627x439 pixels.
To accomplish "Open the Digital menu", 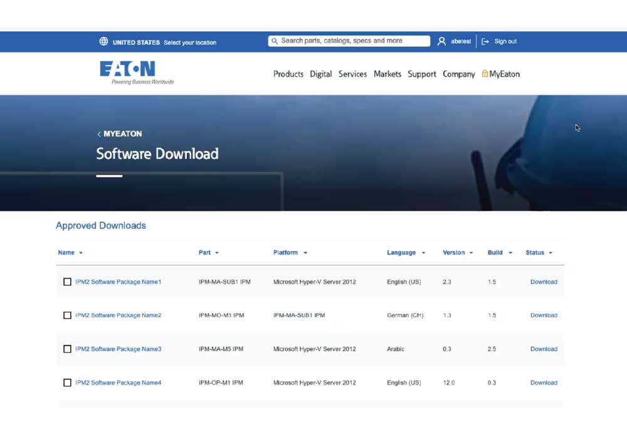I will coord(320,74).
